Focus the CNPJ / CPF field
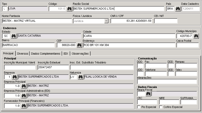 click(x=131, y=21)
